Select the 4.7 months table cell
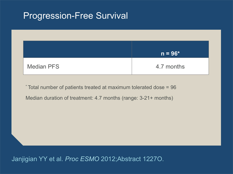Viewport: 233px width, 174px height. pyautogui.click(x=170, y=67)
